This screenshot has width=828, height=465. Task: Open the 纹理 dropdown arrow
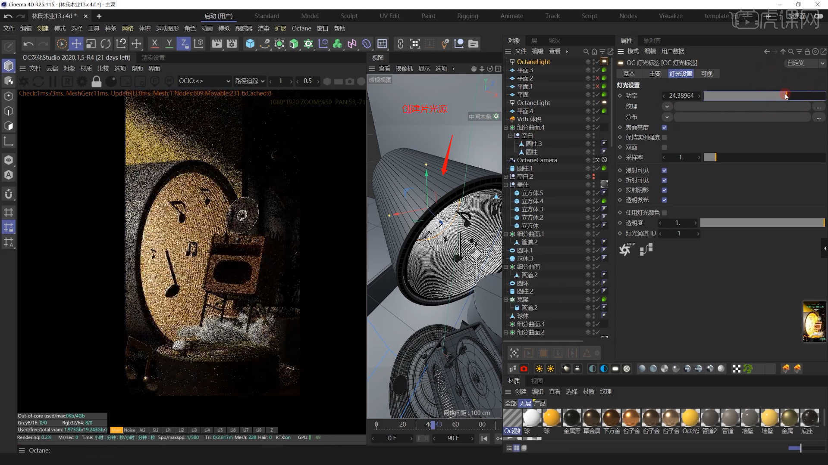click(667, 106)
